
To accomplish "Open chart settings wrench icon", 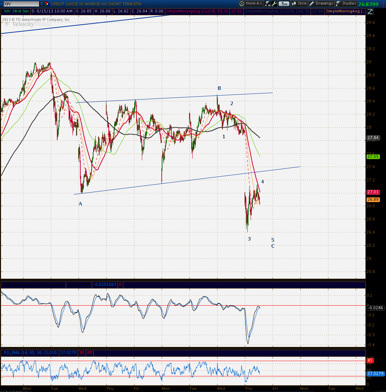I will [x=274, y=4].
